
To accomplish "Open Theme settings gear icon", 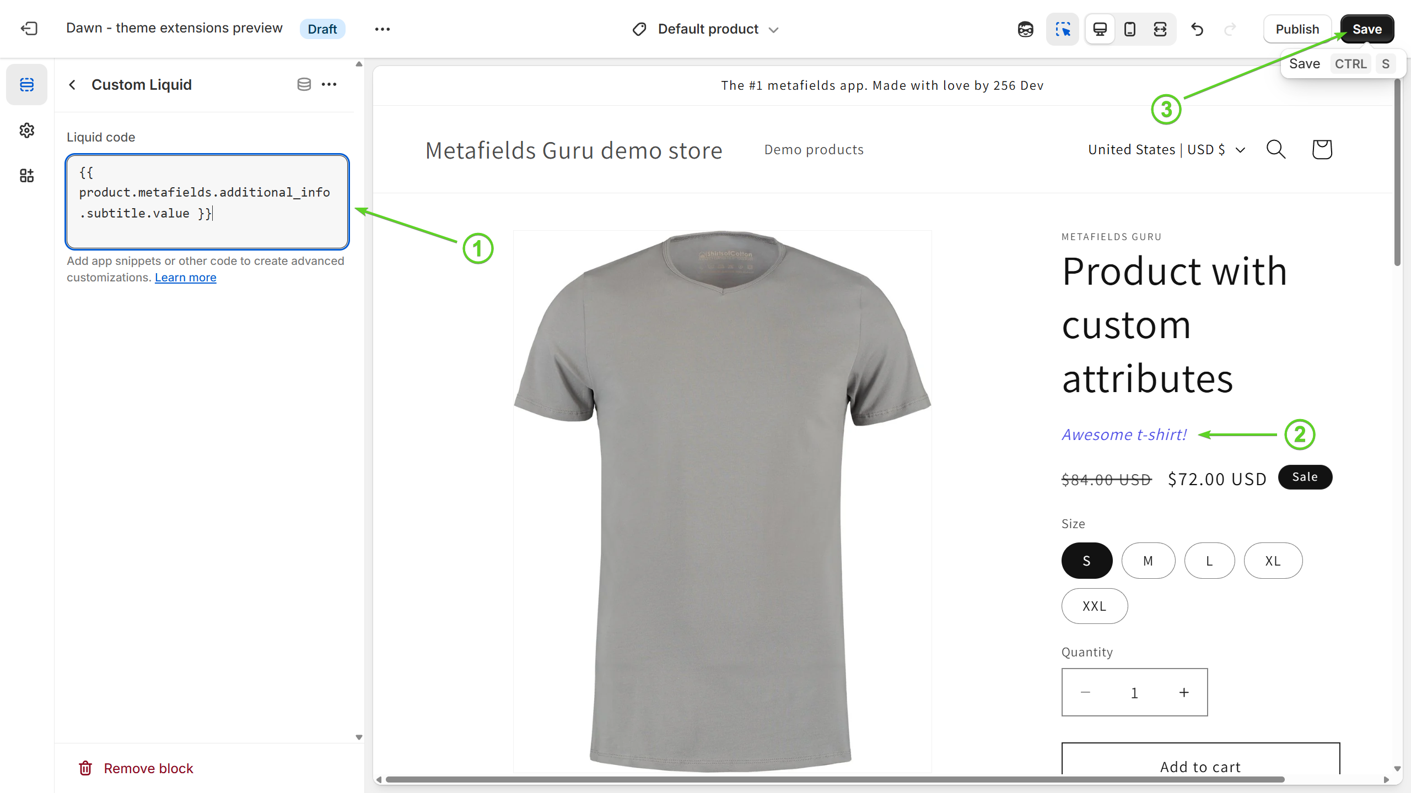I will (x=26, y=131).
